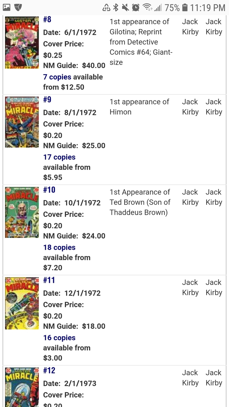
Task: Open the Mister Miracle #11 cover thumbnail
Action: (x=22, y=303)
